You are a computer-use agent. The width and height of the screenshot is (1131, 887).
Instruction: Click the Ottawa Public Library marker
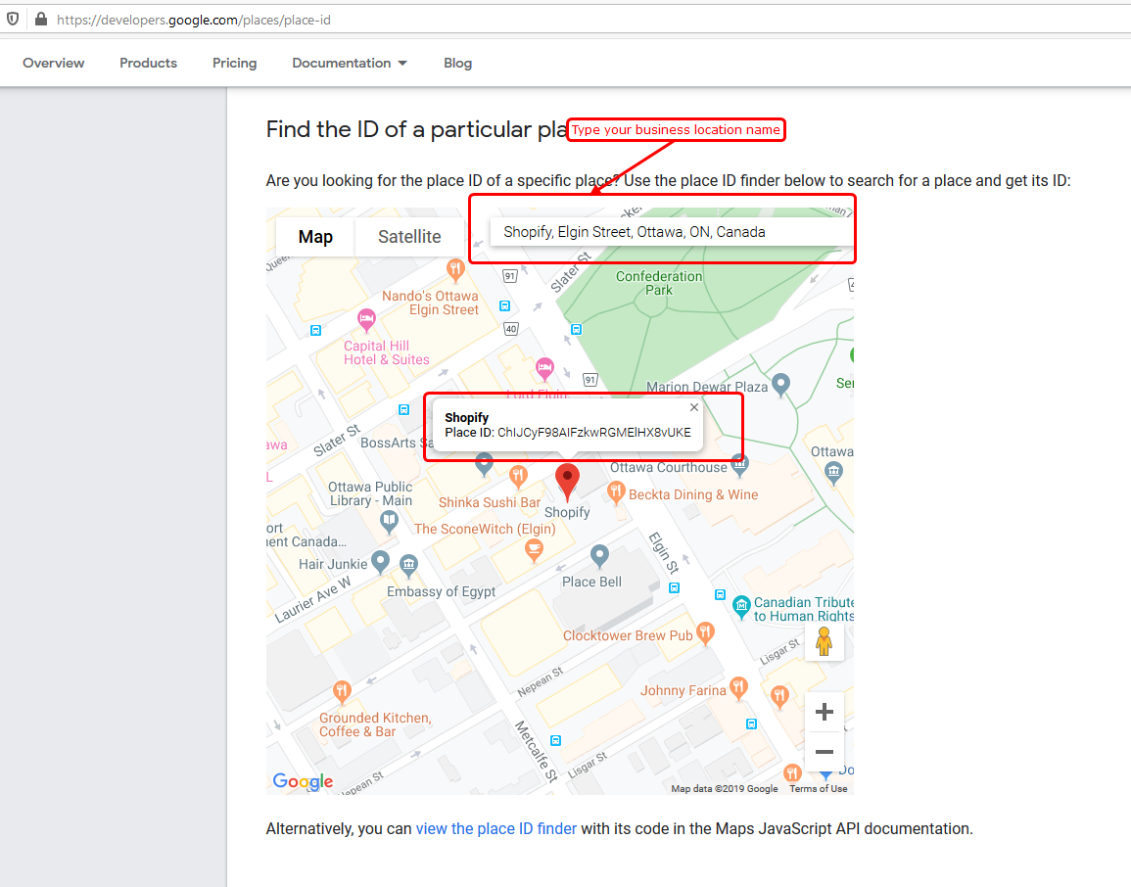click(x=391, y=523)
